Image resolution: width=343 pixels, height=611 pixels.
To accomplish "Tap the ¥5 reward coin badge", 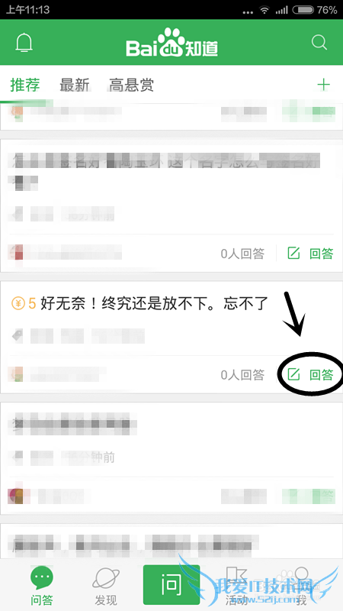I will click(24, 302).
